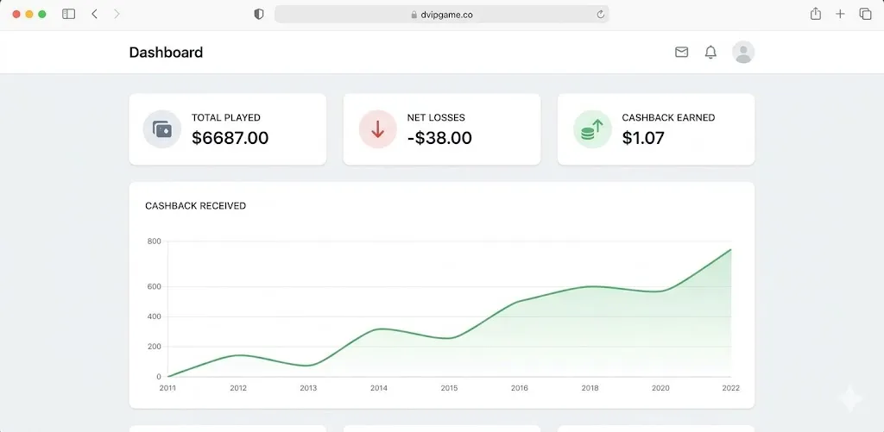Open notifications bell icon
The image size is (884, 432).
point(711,53)
